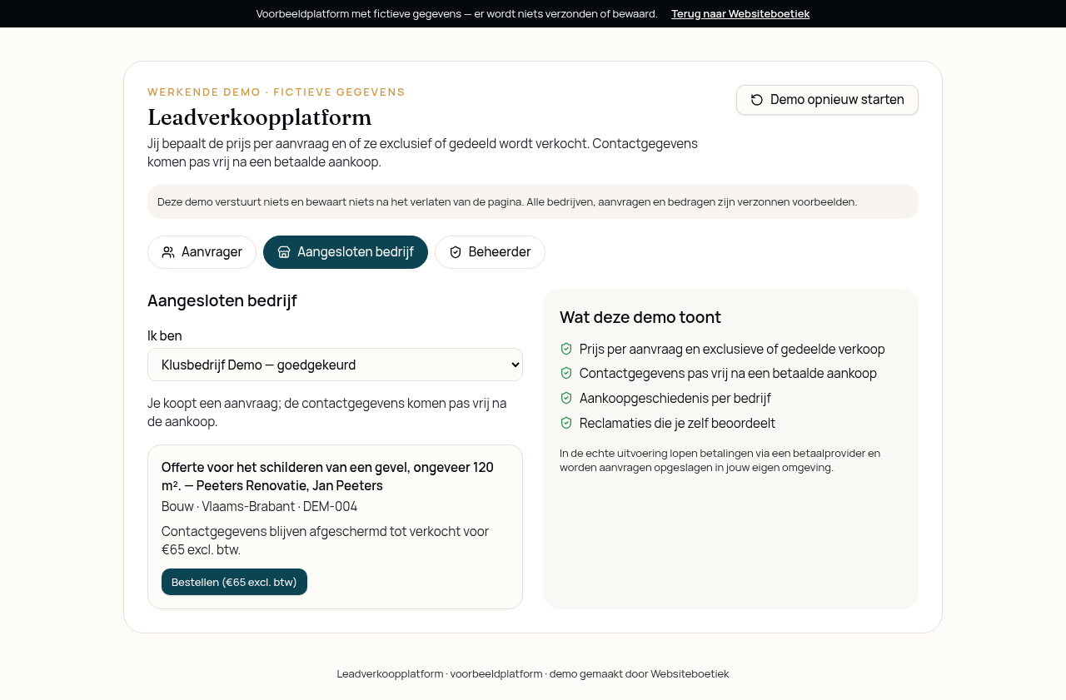Click the text Reclamaties die je zelf beoordeelt
Viewport: 1066px width, 700px height.
677,423
